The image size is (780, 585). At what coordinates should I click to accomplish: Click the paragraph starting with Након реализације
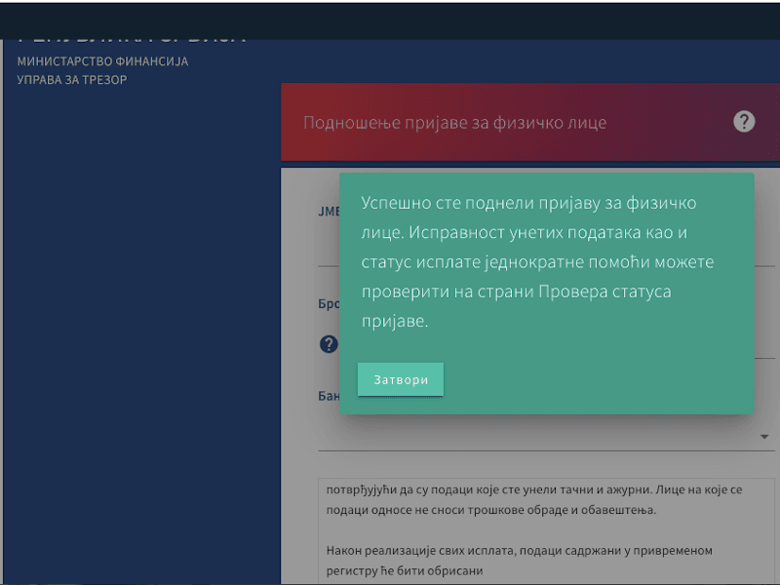click(x=526, y=560)
